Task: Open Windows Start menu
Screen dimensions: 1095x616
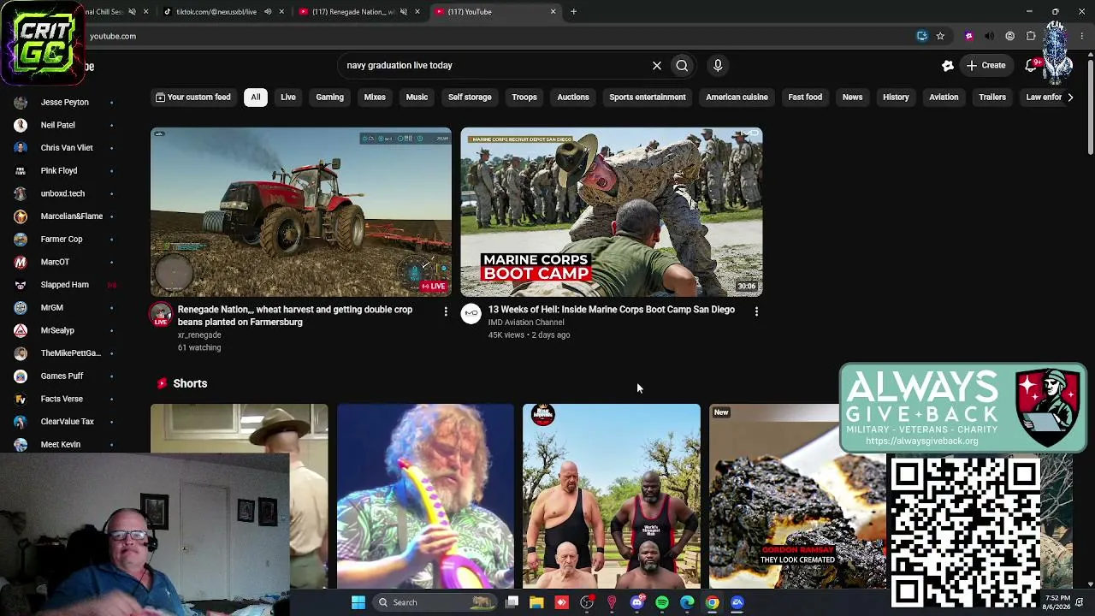Action: pos(358,602)
